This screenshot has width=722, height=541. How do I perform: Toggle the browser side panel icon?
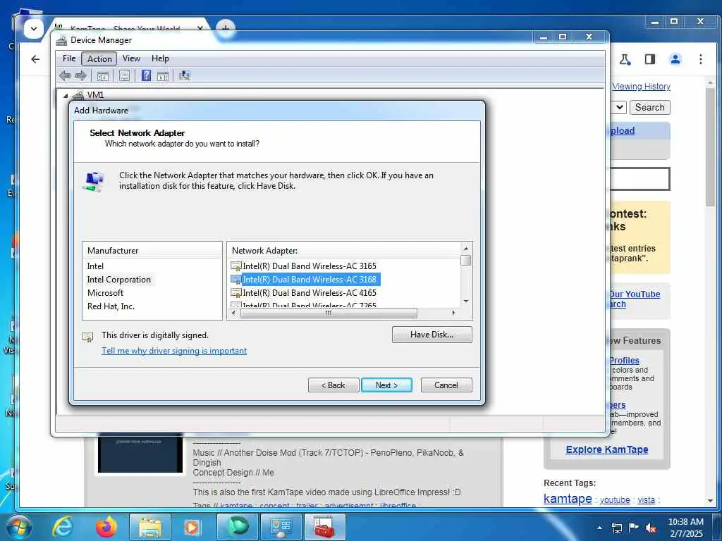point(649,59)
